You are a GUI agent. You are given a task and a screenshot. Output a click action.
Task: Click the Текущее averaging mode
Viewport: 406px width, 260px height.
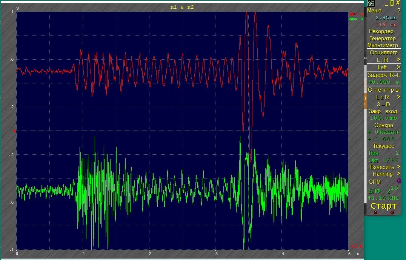(x=383, y=146)
